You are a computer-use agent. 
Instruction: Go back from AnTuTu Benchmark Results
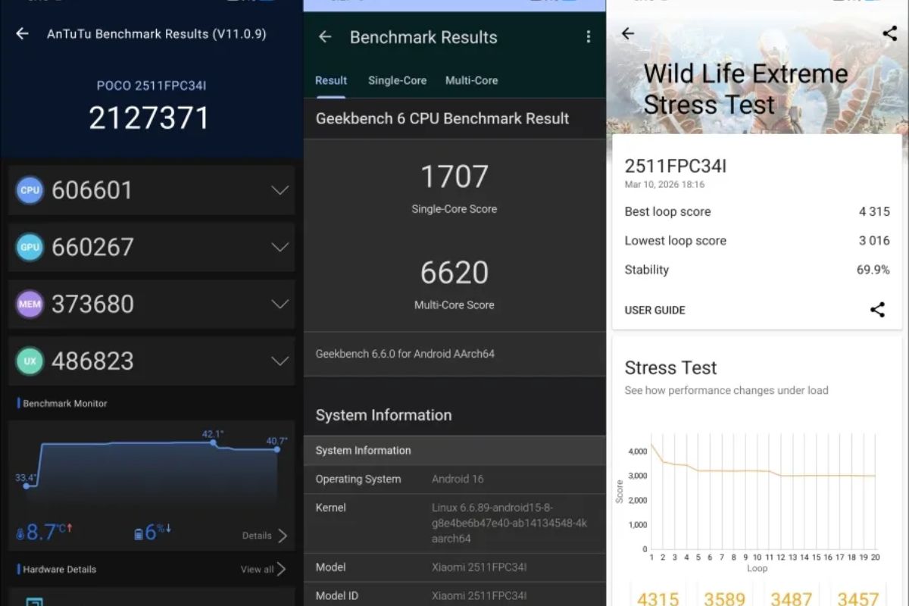(22, 33)
